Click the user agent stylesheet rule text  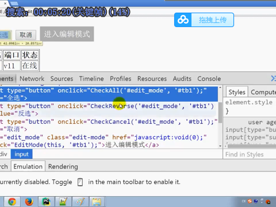pyautogui.click(x=262, y=122)
